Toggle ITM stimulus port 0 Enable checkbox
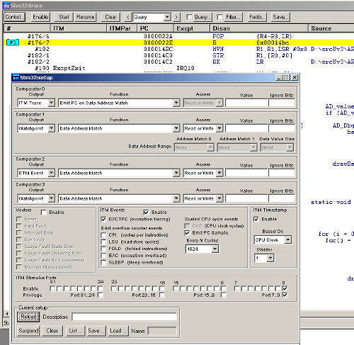This screenshot has width=354, height=345. [x=285, y=288]
